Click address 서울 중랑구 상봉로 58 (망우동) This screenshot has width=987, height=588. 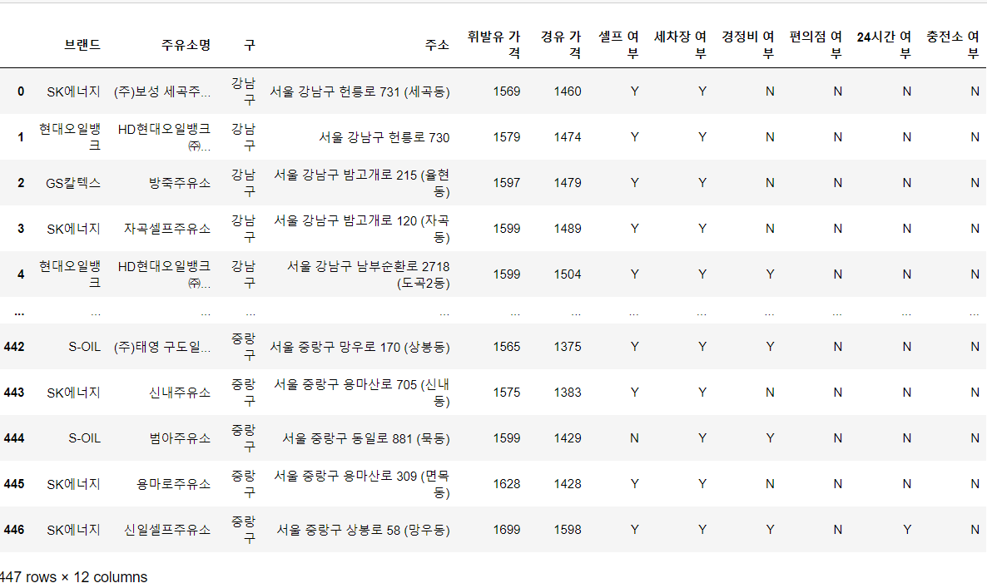click(x=363, y=530)
